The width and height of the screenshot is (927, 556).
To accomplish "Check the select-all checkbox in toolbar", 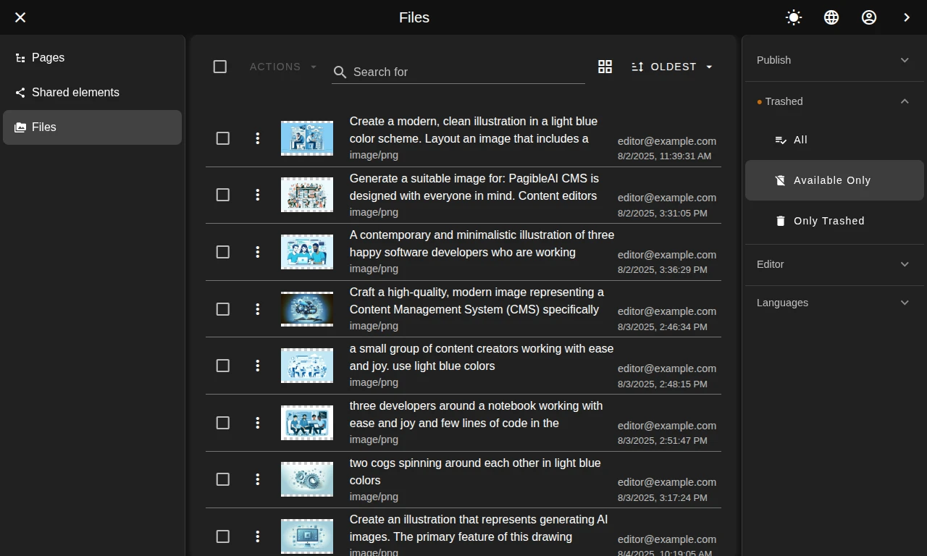I will click(x=220, y=67).
